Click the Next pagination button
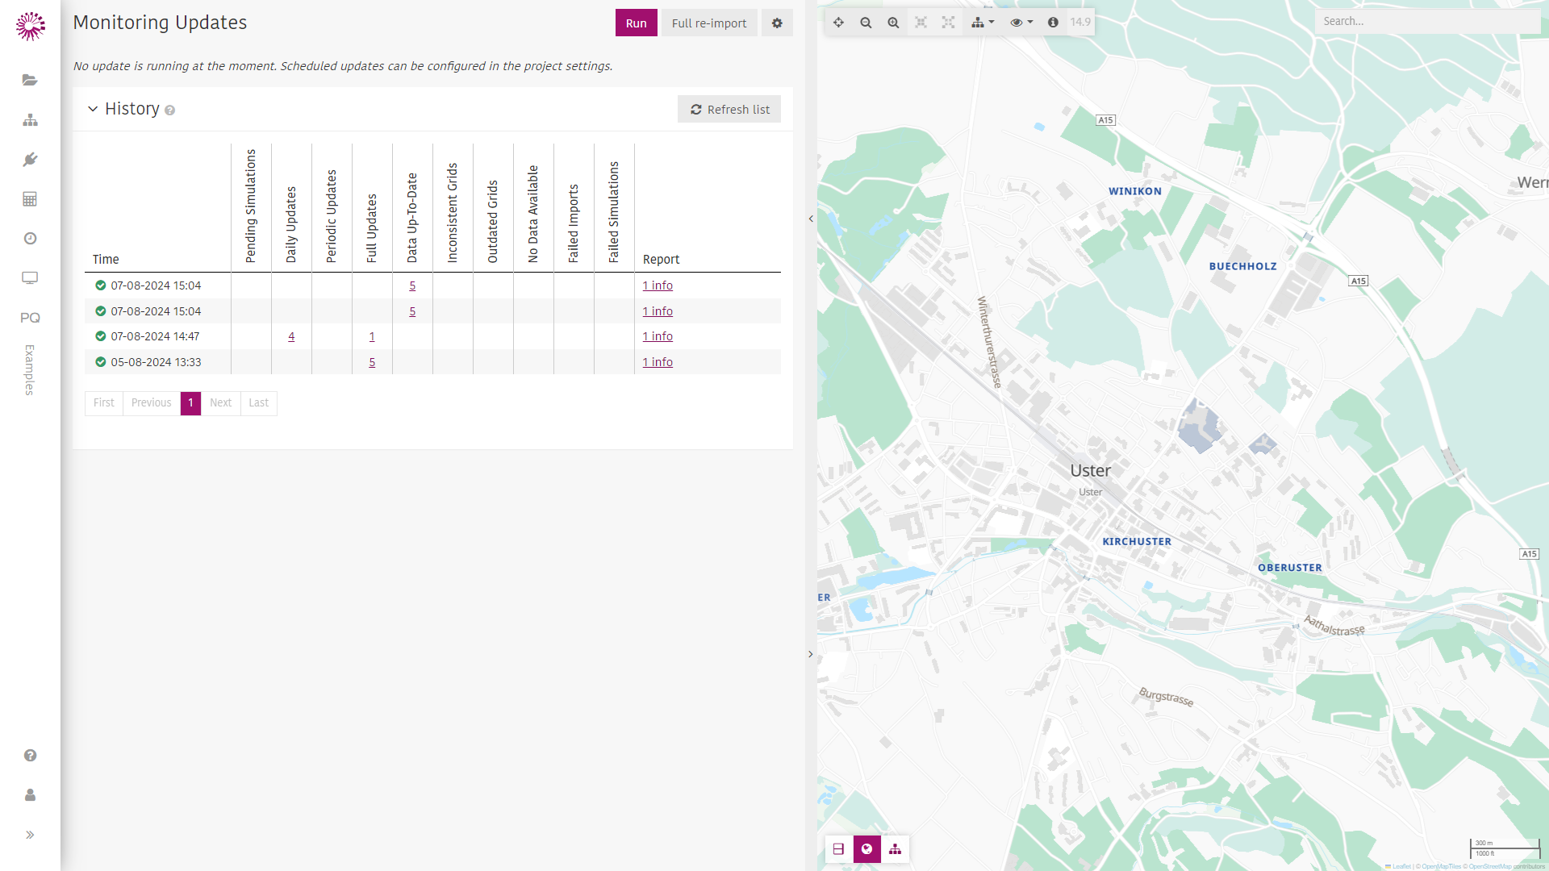This screenshot has width=1549, height=871. click(x=220, y=403)
